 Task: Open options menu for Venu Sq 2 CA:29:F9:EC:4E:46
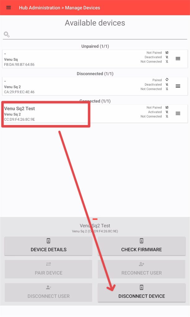click(x=178, y=86)
